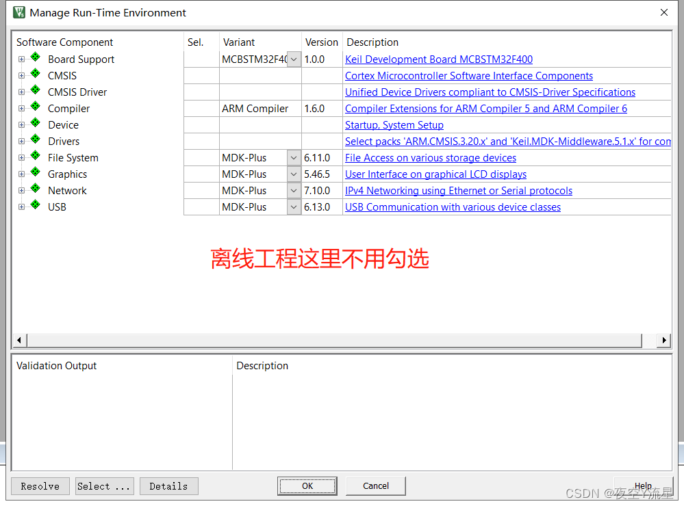Click the Keil uVision icon in title bar
This screenshot has width=684, height=506.
pyautogui.click(x=19, y=12)
